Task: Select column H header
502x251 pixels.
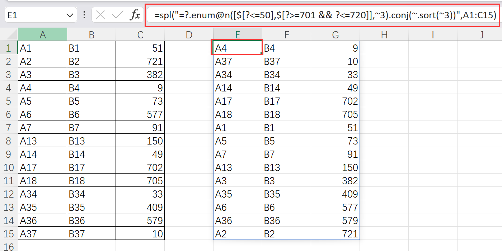Action: [384, 35]
